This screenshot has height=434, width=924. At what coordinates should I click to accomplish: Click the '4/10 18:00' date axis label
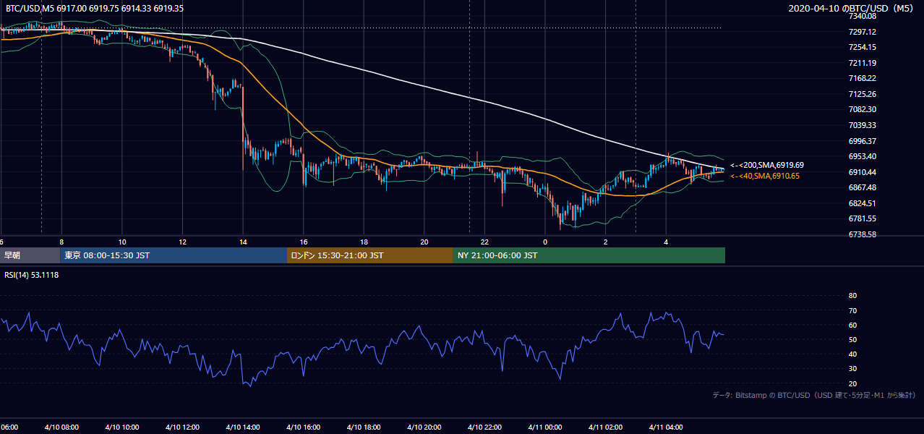[364, 427]
